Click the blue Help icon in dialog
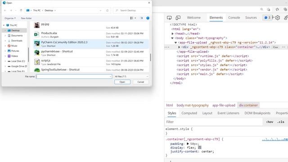The height and width of the screenshot is (162, 288). [148, 18]
